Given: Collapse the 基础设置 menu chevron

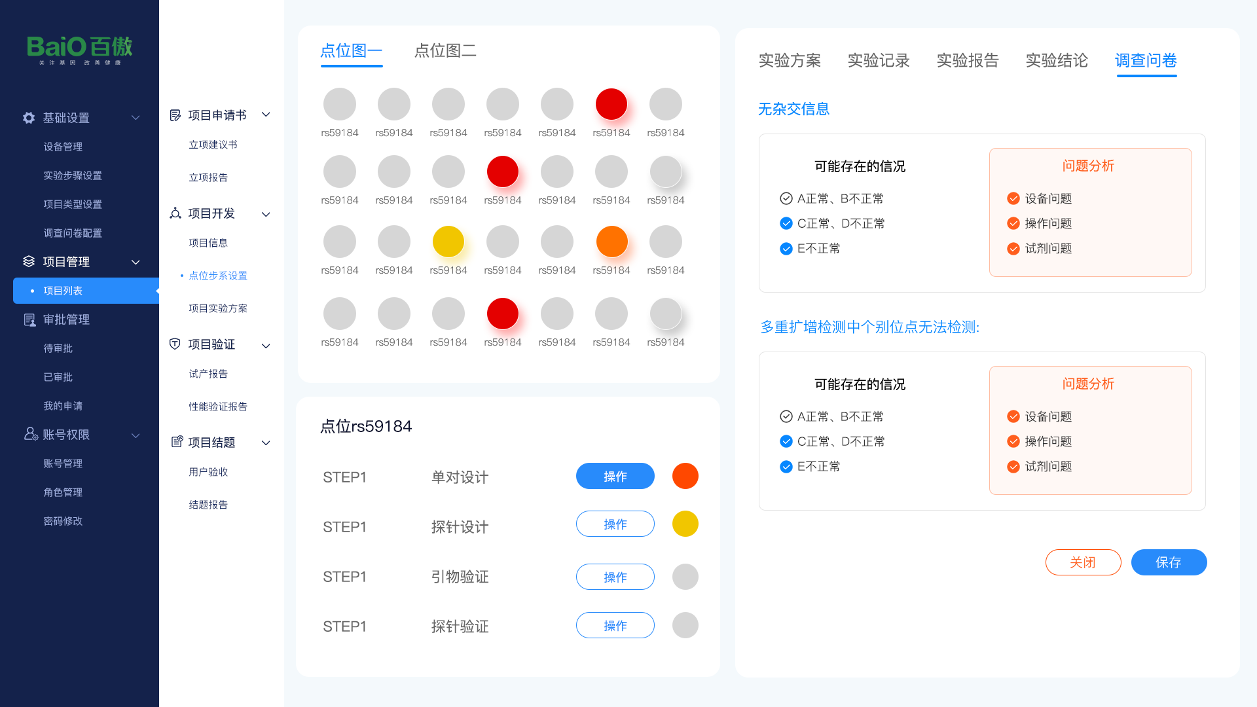Looking at the screenshot, I should point(136,118).
